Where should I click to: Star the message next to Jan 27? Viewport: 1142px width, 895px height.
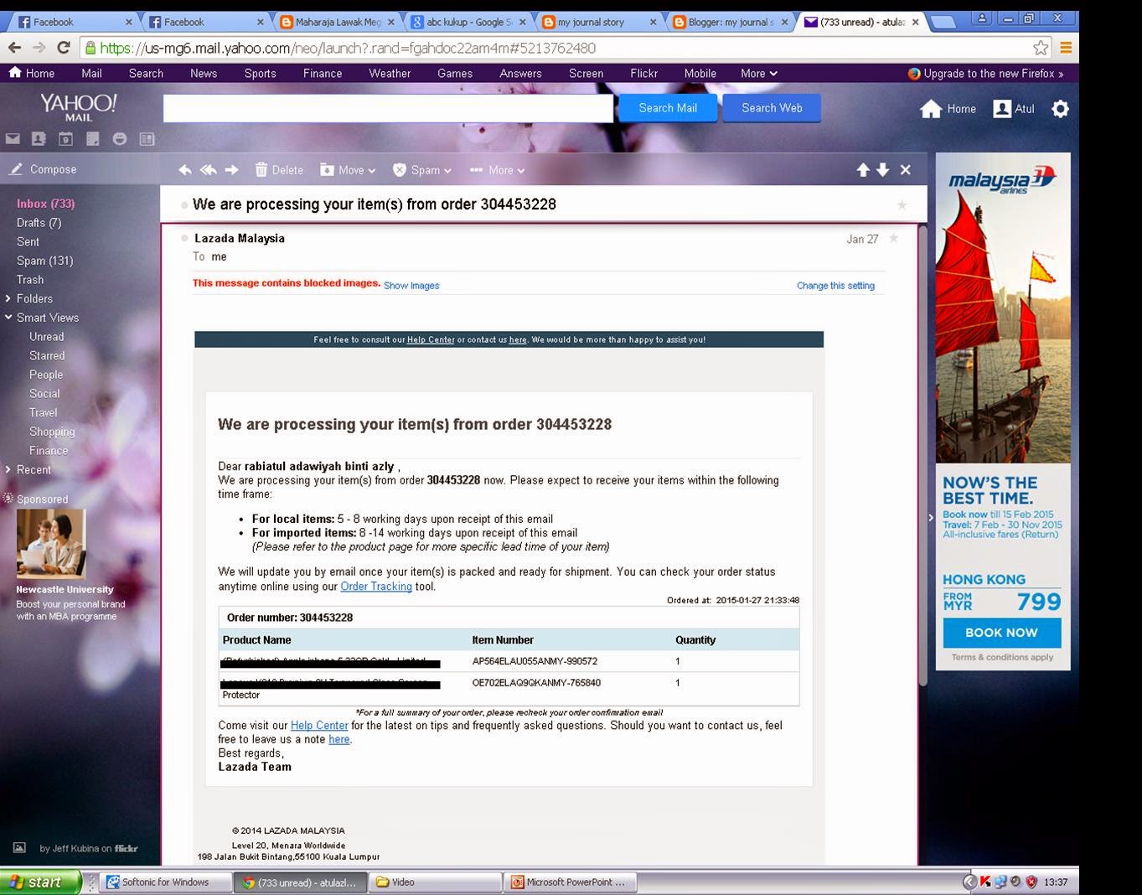coord(894,239)
